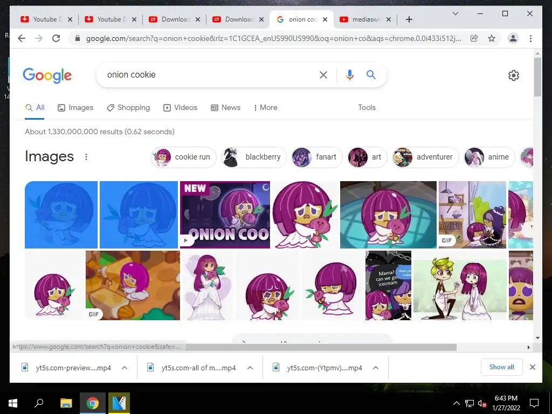Submit search with magnifier icon
This screenshot has width=552, height=414.
371,74
